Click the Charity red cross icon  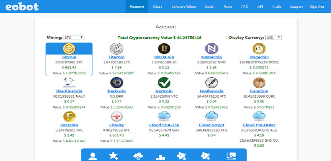(x=116, y=117)
